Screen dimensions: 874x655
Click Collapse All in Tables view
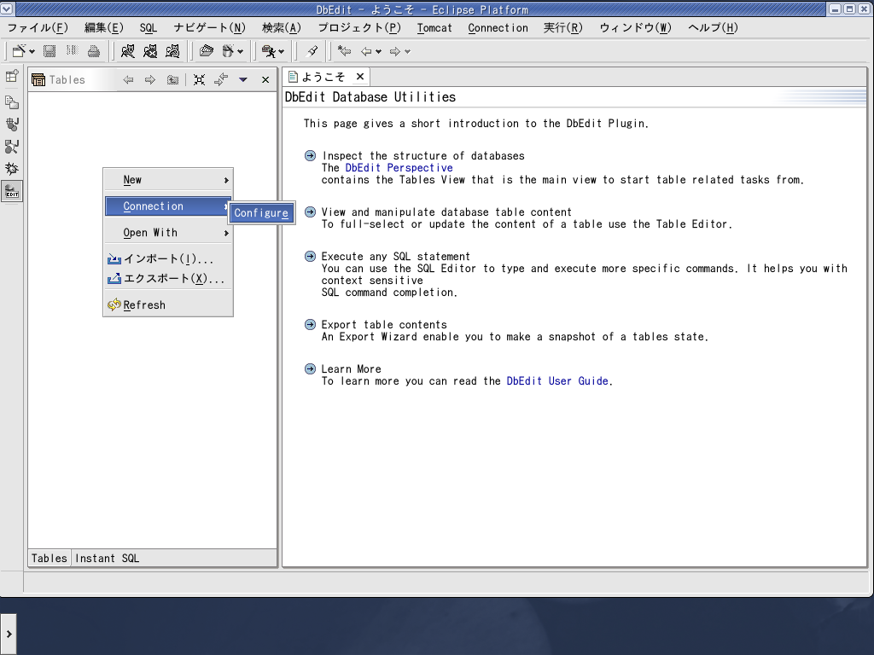(199, 79)
